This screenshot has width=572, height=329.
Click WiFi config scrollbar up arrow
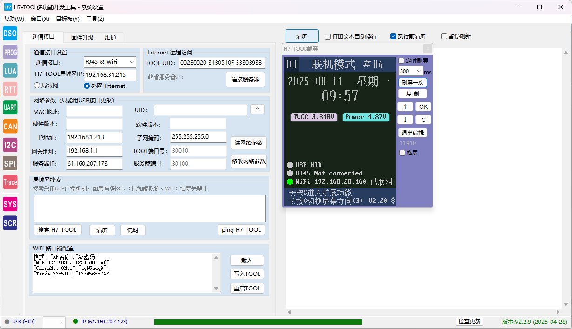217,257
